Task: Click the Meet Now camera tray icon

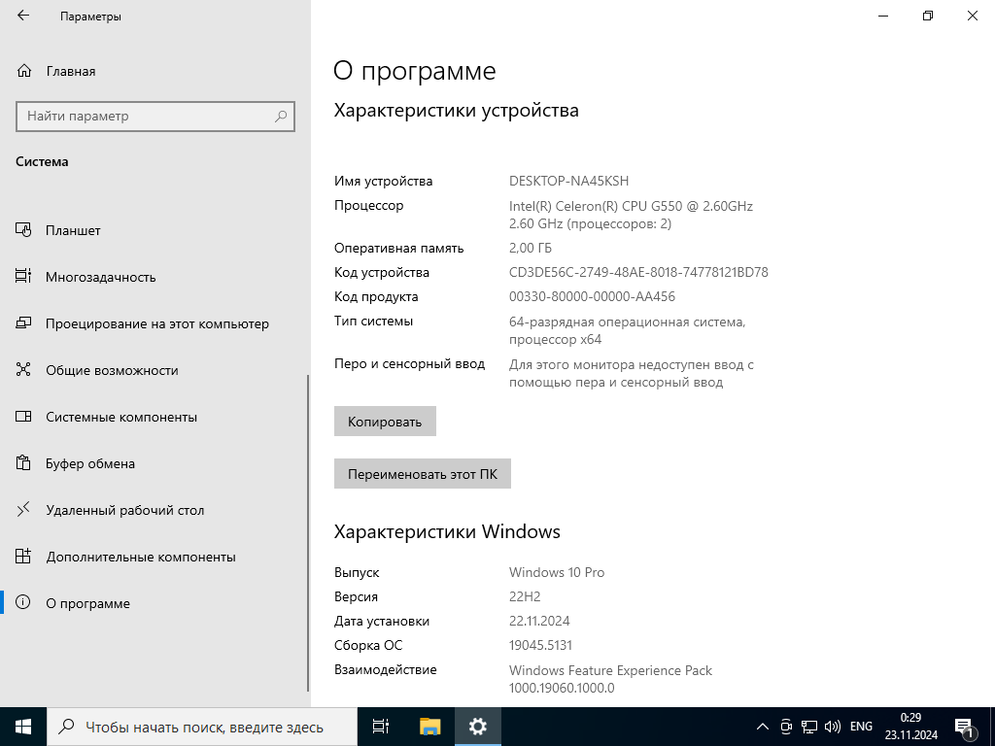Action: (786, 727)
